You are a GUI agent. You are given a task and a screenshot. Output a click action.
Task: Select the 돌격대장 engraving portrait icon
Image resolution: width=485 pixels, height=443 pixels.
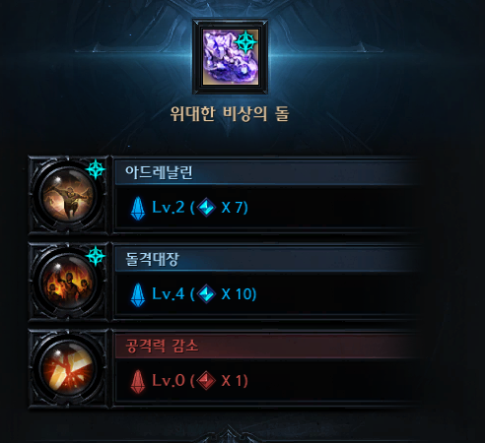[68, 282]
